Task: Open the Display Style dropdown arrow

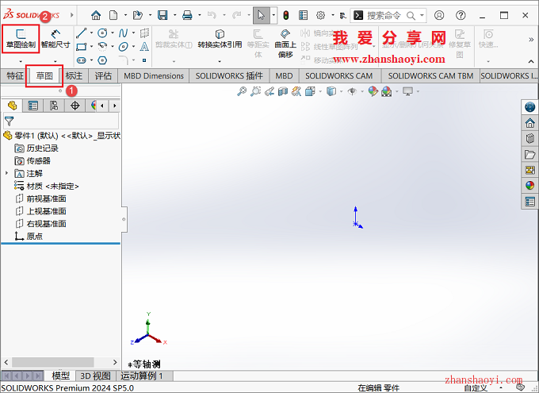Action: [x=342, y=91]
